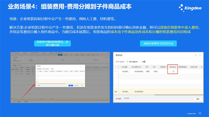
Task: Select the 数量 radio option in right dialog
Action: click(141, 62)
